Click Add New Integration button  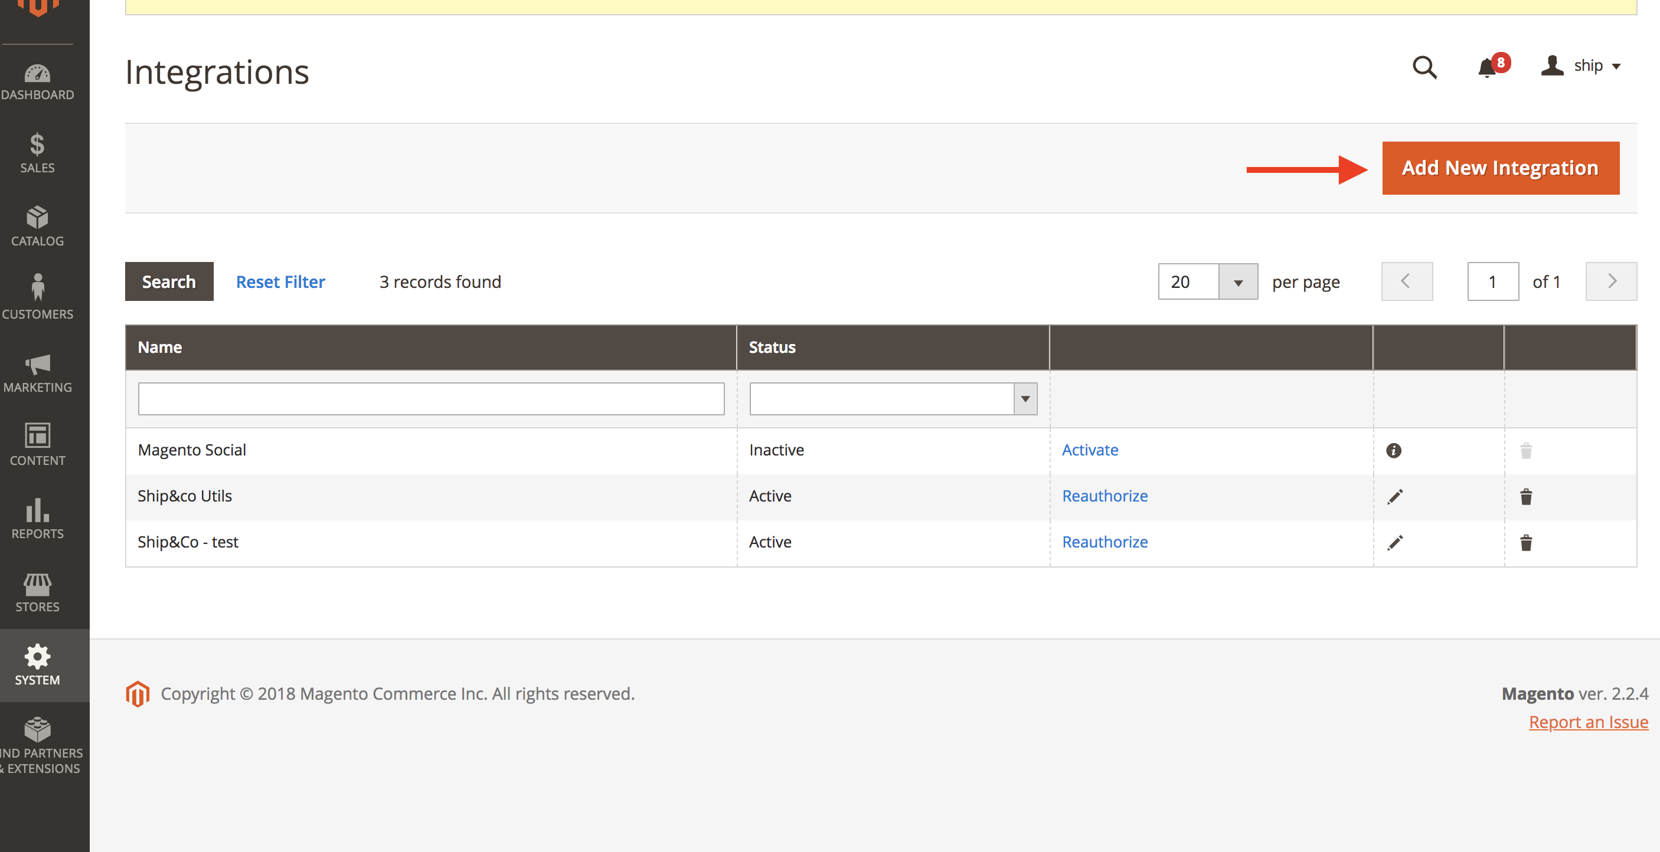click(1500, 168)
